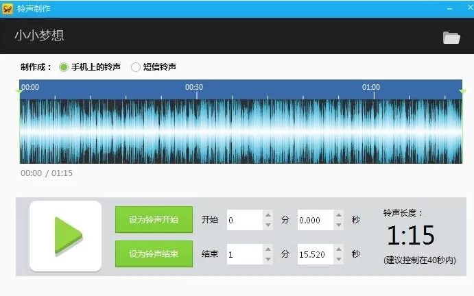Click 设为铃声结束 button
The image size is (474, 296).
pos(154,254)
